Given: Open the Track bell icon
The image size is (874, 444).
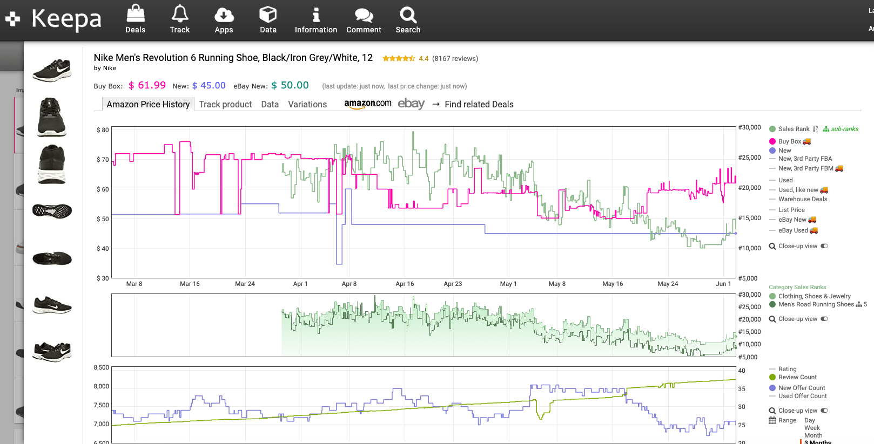Looking at the screenshot, I should click(x=180, y=13).
